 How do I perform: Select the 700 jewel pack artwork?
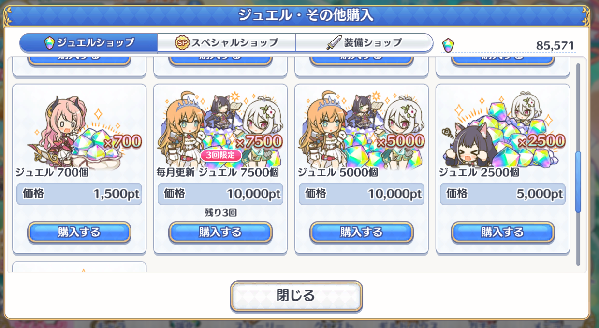(x=79, y=127)
